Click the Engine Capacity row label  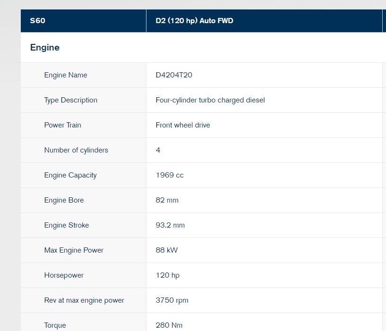[x=70, y=175]
